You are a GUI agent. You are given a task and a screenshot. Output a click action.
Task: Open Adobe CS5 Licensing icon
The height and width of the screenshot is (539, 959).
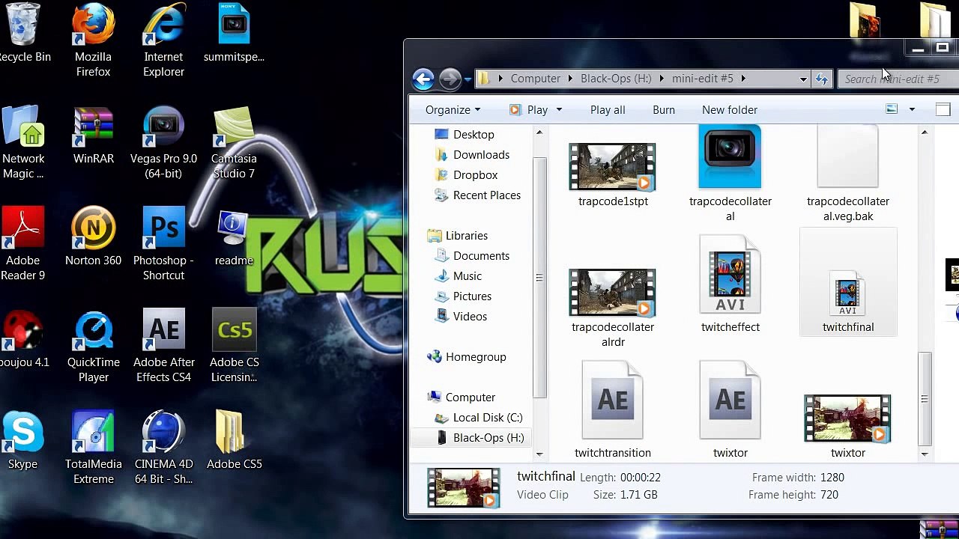pyautogui.click(x=234, y=346)
